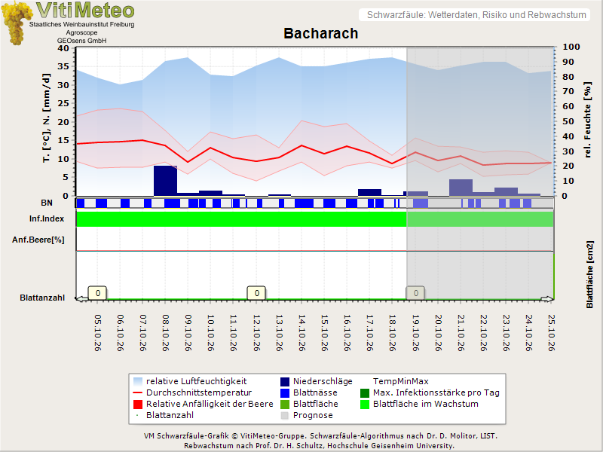Click the Agroscope text
Image resolution: width=603 pixels, height=452 pixels.
coord(81,32)
